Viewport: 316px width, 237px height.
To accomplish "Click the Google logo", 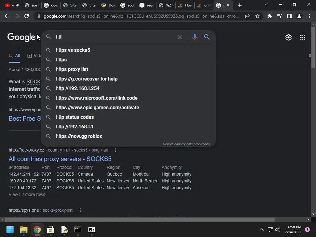I will [x=21, y=37].
